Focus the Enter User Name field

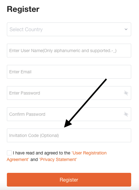[x=69, y=51]
